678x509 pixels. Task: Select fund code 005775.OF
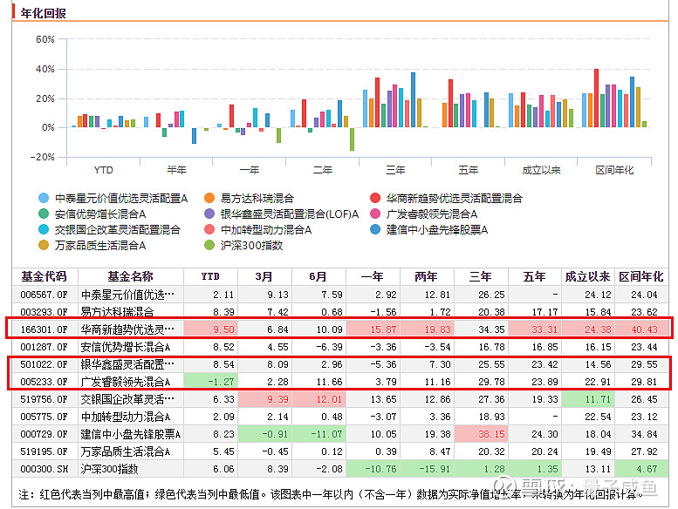(45, 417)
